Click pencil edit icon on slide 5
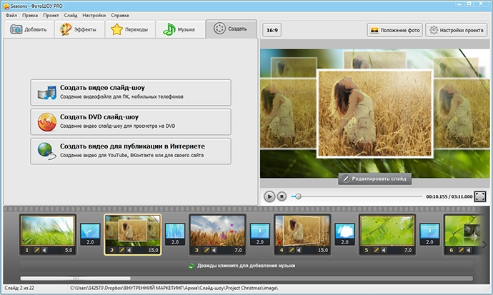Viewport: 493px width, 295px height. pos(376,250)
